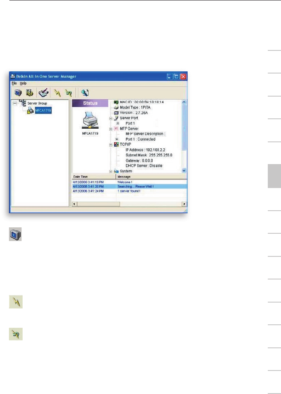The height and width of the screenshot is (394, 281).
Task: Open the Help menu
Action: click(x=23, y=83)
